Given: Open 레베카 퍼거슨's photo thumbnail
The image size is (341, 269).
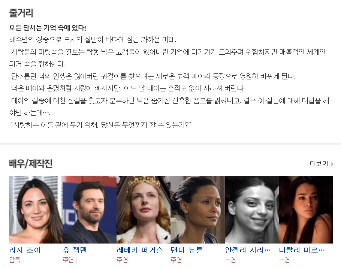Looking at the screenshot, I should (x=144, y=209).
